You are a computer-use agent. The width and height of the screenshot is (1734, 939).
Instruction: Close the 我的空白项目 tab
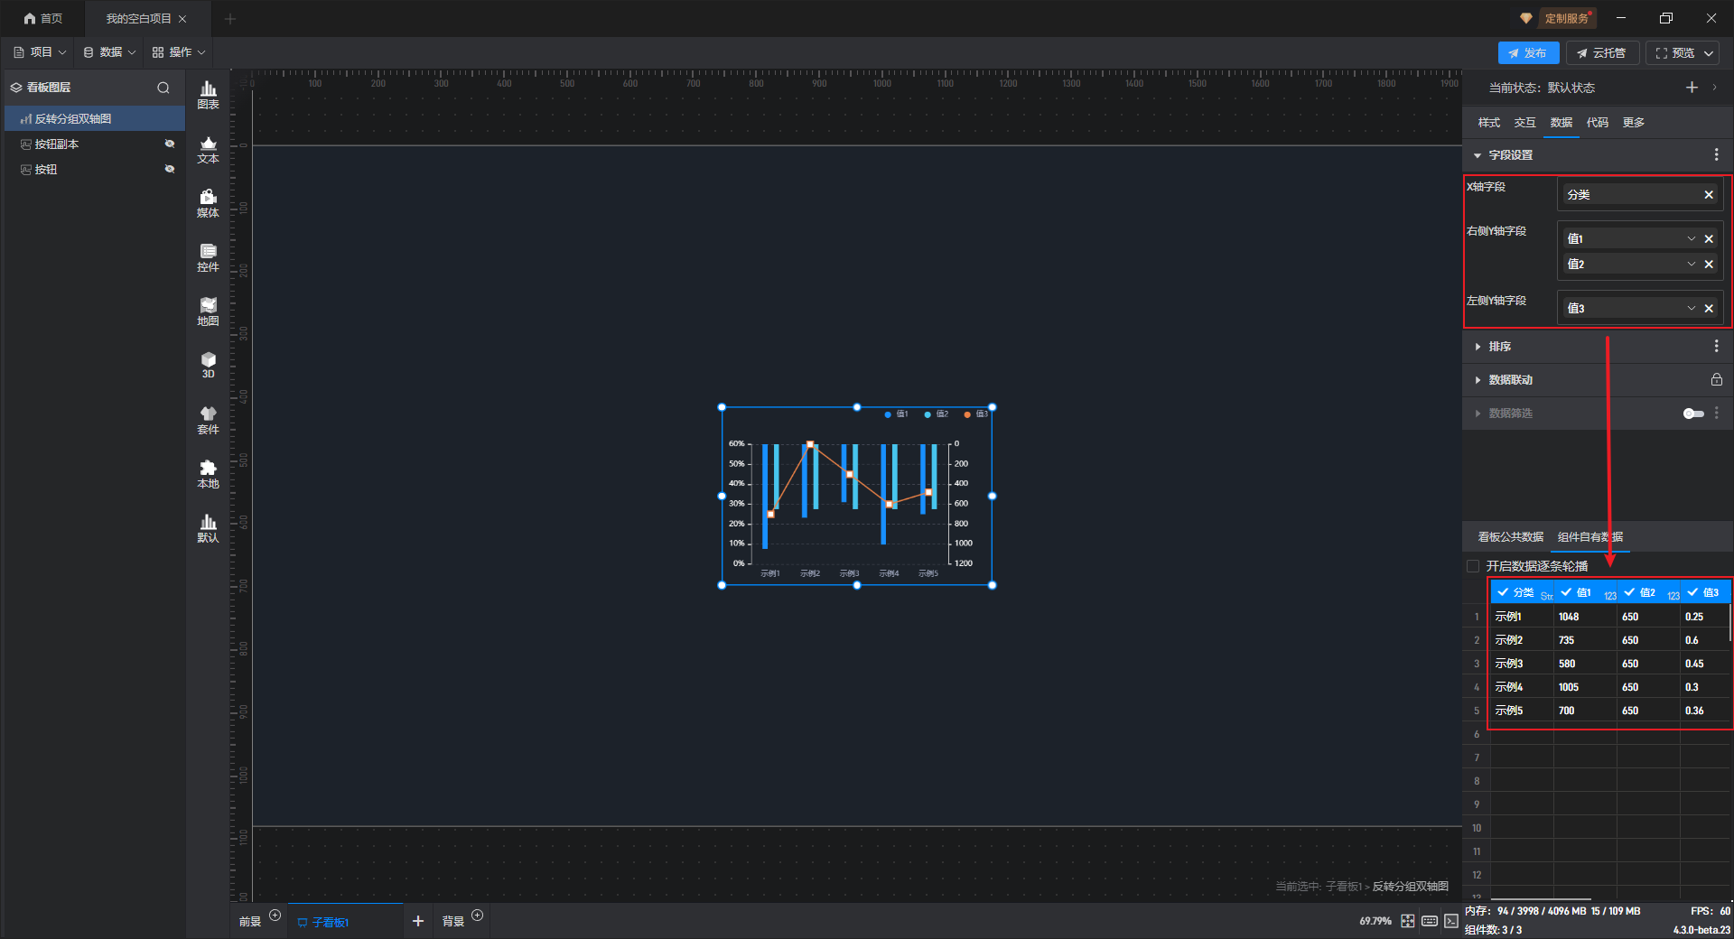[x=182, y=19]
